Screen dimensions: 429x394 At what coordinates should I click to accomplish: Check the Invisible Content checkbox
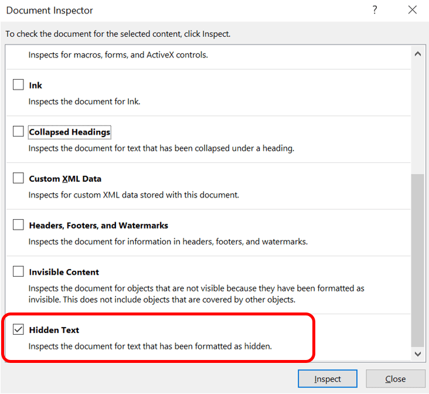(19, 272)
